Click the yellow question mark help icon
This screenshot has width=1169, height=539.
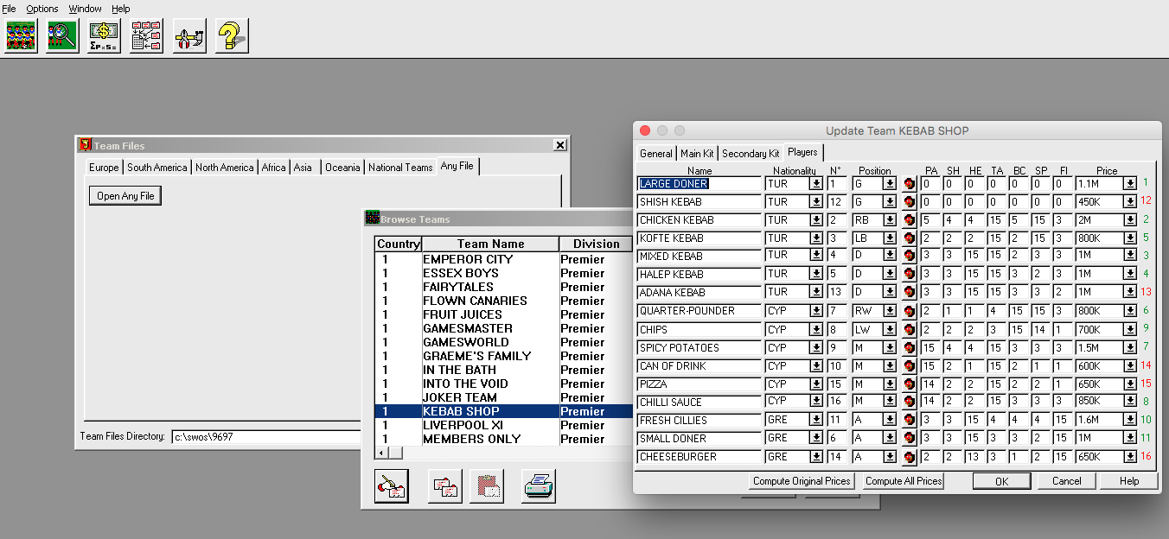pos(231,36)
